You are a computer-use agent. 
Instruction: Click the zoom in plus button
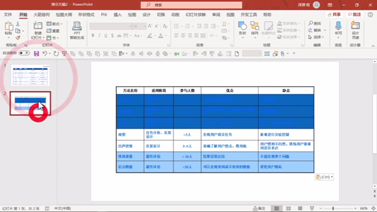coord(356,208)
